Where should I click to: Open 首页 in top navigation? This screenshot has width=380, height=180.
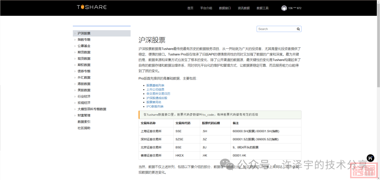190,8
